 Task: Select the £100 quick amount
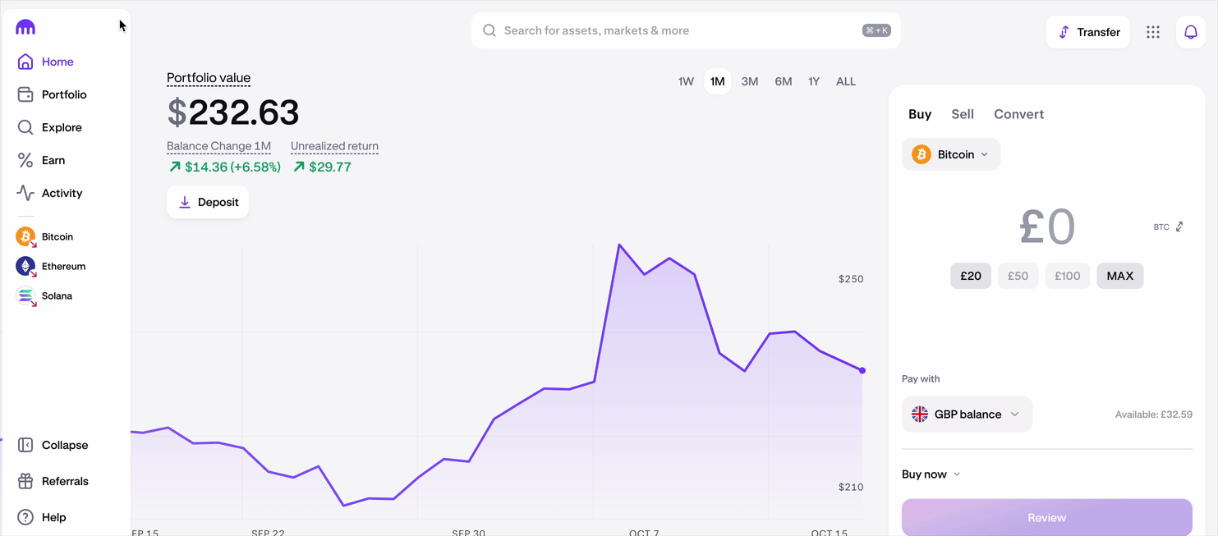pyautogui.click(x=1067, y=276)
